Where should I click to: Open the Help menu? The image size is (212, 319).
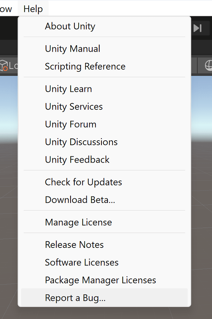(x=33, y=9)
